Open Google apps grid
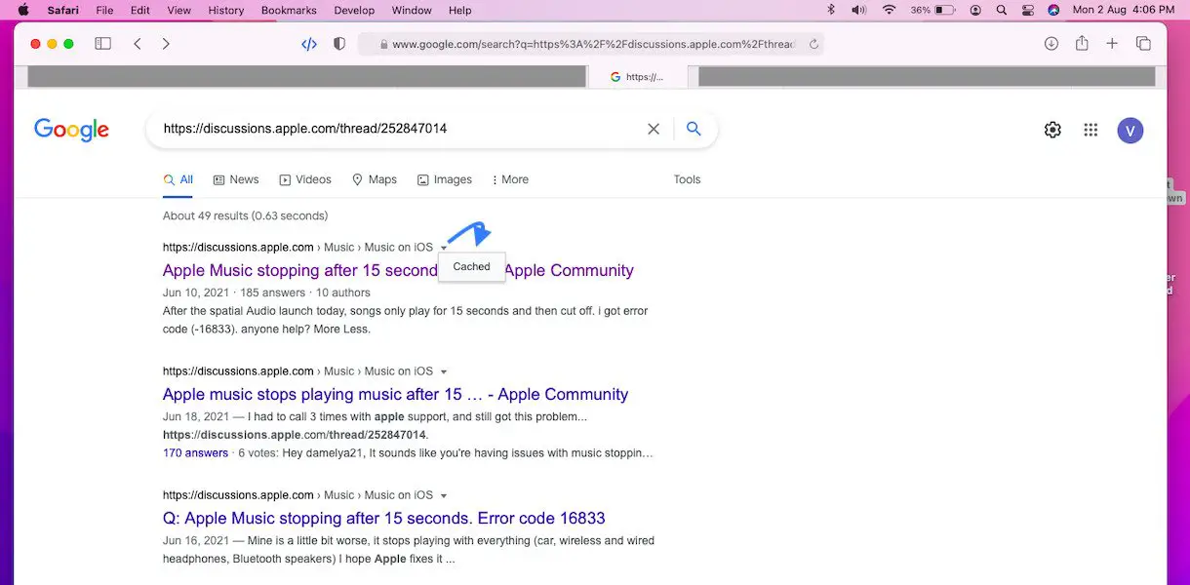Image resolution: width=1190 pixels, height=585 pixels. [x=1091, y=130]
